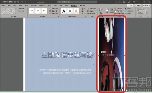Click the ribbon display options icon
152x93 pixels.
(x=134, y=2)
